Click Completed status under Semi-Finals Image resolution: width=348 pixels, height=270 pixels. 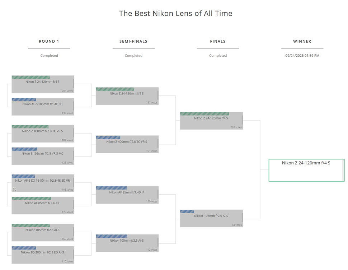133,56
